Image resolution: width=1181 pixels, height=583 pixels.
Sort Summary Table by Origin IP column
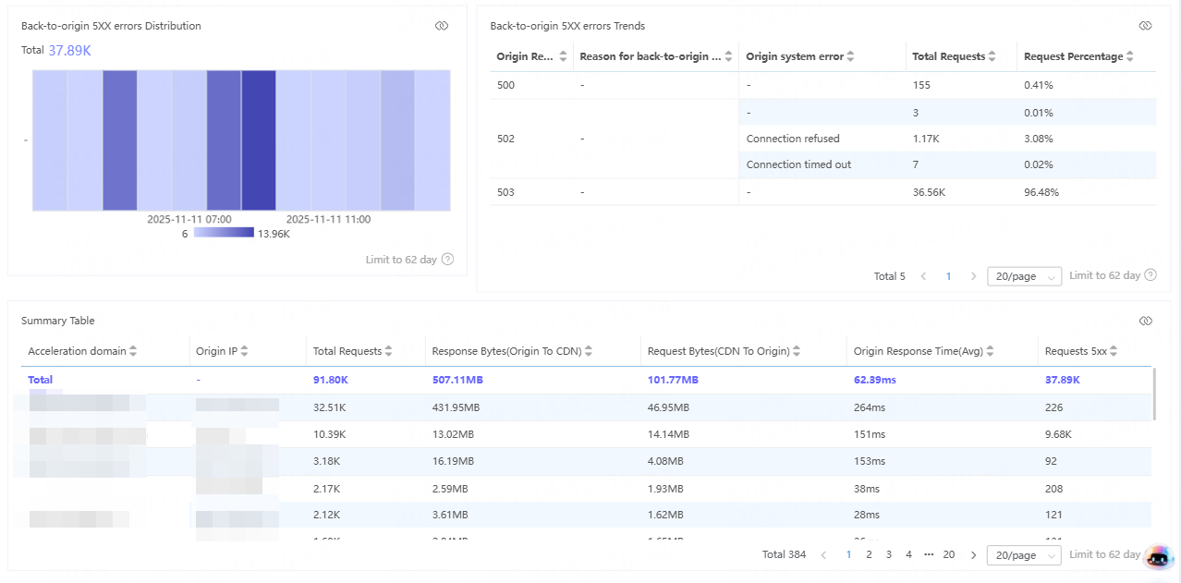245,351
